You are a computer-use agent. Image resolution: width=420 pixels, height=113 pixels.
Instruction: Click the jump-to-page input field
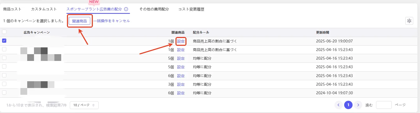pos(384,105)
